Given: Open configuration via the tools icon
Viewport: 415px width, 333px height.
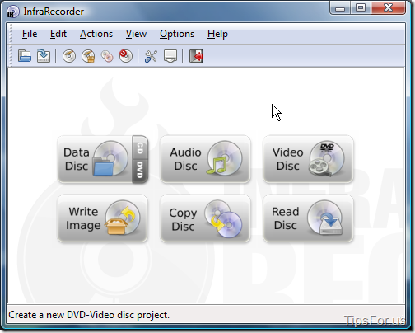Looking at the screenshot, I should pyautogui.click(x=151, y=56).
